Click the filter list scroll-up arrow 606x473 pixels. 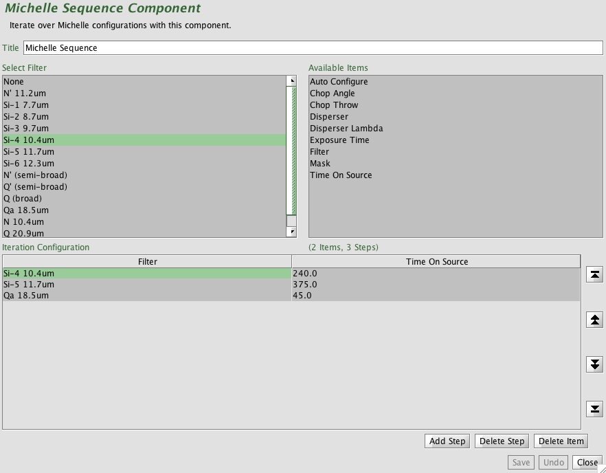pyautogui.click(x=291, y=81)
